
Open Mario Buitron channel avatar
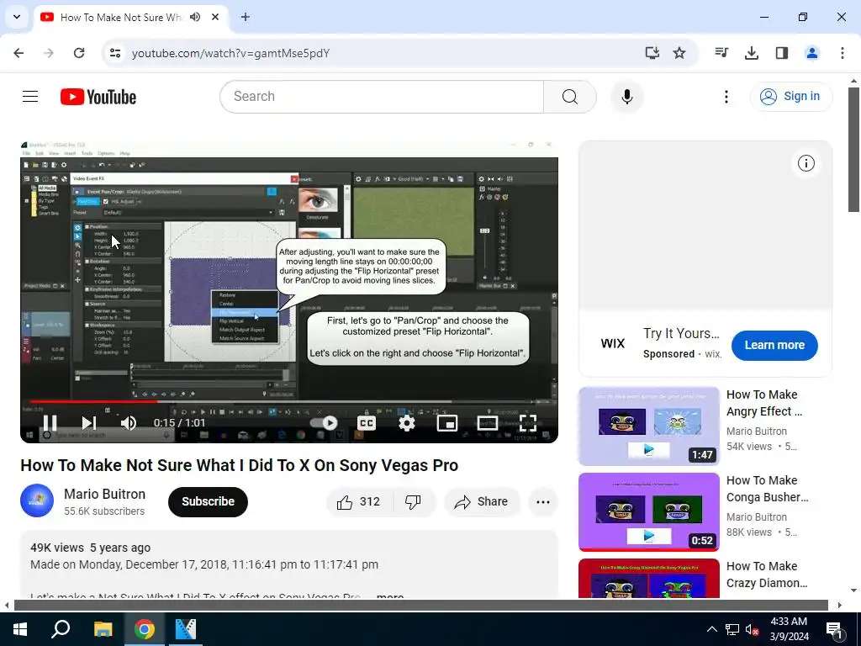pyautogui.click(x=37, y=500)
